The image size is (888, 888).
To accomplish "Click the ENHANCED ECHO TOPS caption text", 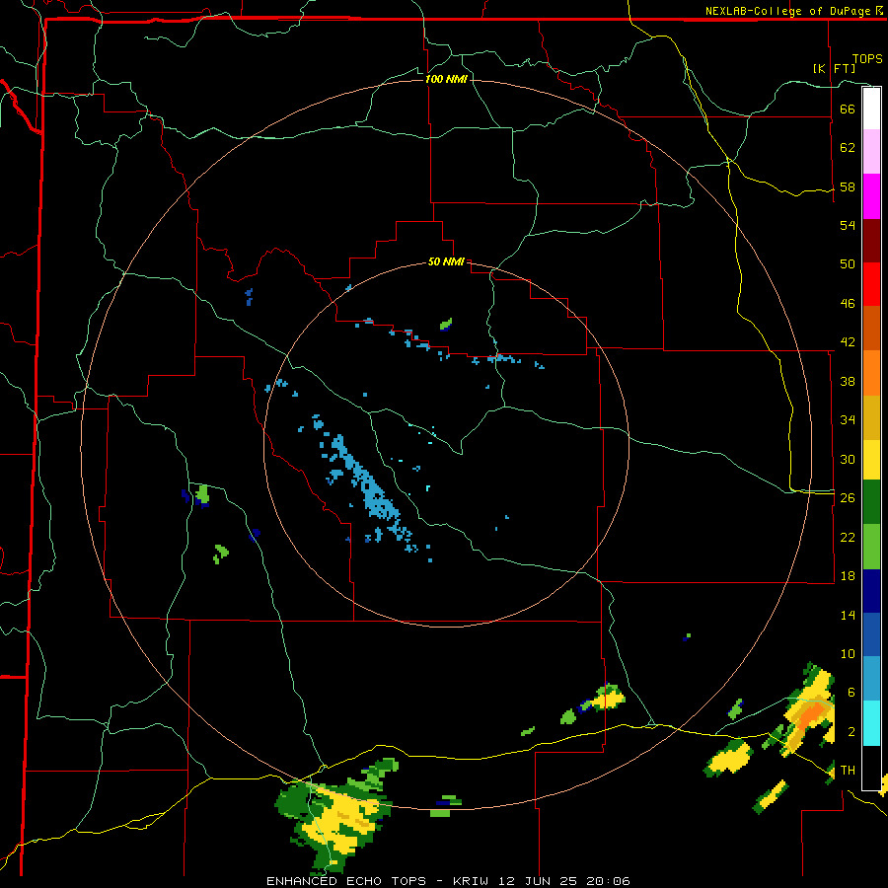I will point(346,881).
